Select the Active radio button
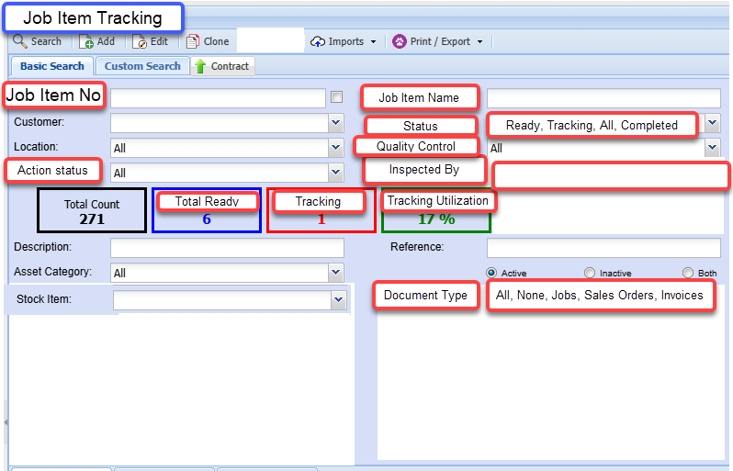733x471 pixels. pos(491,273)
